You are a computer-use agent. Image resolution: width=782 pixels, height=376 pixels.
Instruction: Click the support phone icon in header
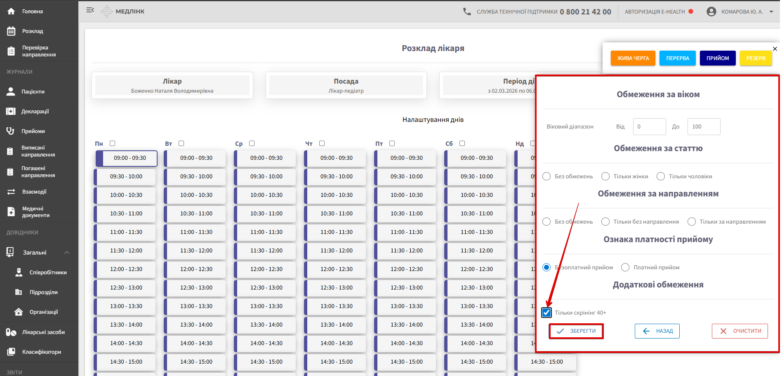click(x=467, y=12)
